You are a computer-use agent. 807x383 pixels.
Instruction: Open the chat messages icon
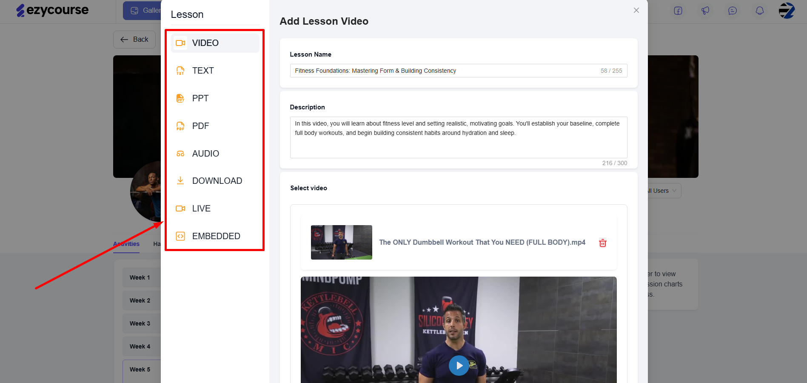(733, 11)
